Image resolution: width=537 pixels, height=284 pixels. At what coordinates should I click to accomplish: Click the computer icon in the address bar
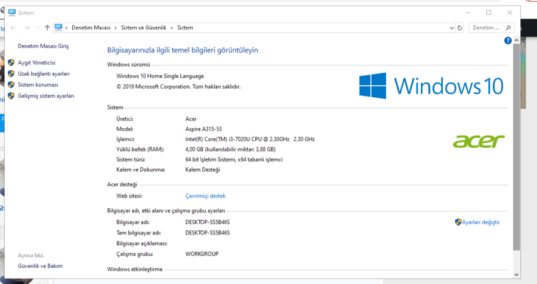click(x=58, y=27)
